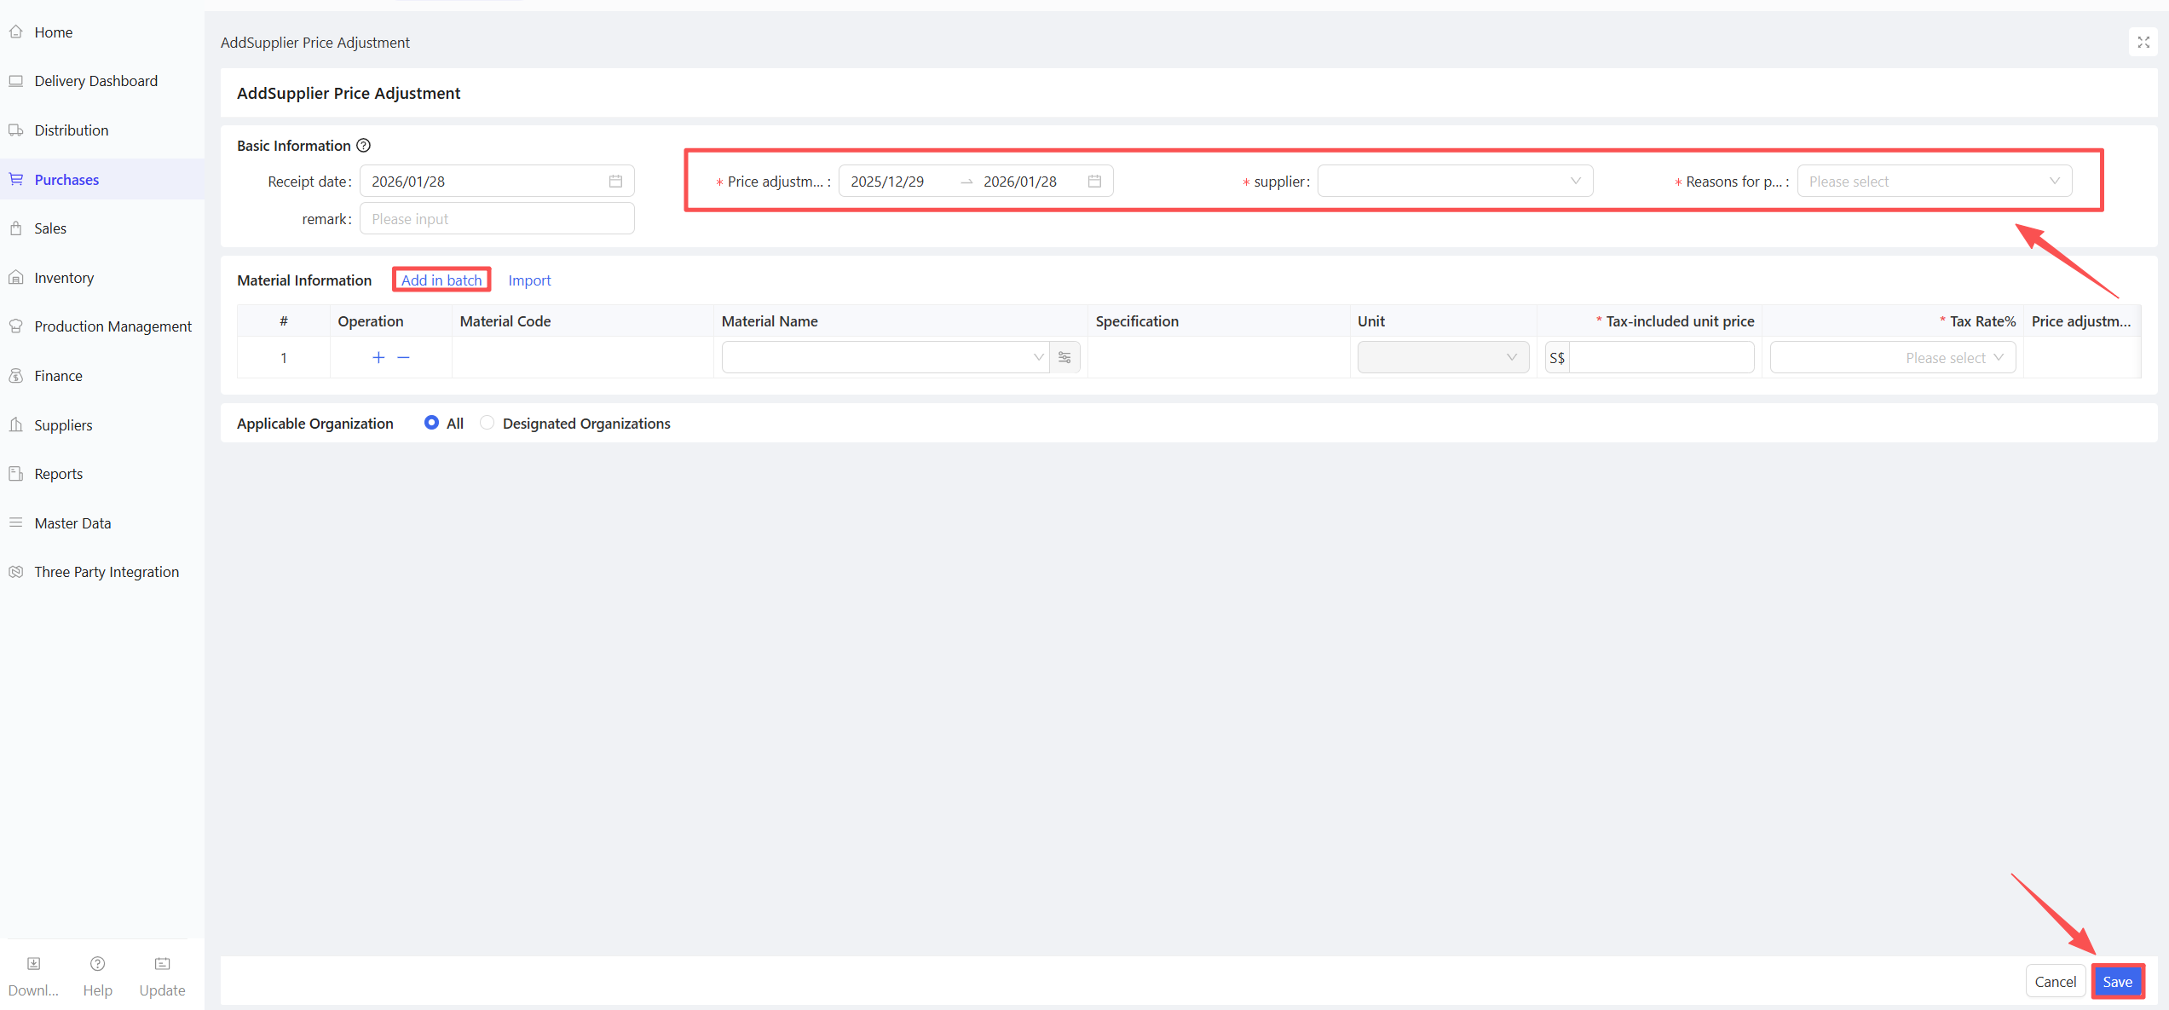This screenshot has height=1010, width=2169.
Task: Open the Receipt date calendar icon
Action: 615,182
